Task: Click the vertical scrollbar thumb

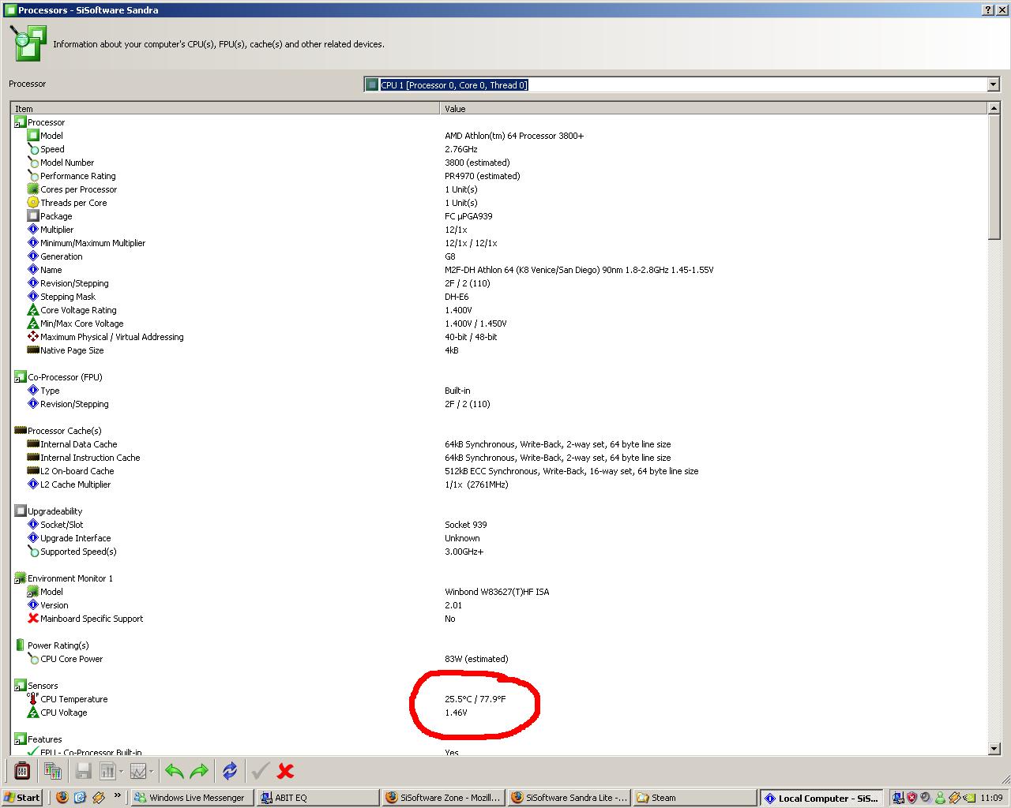Action: coord(994,177)
